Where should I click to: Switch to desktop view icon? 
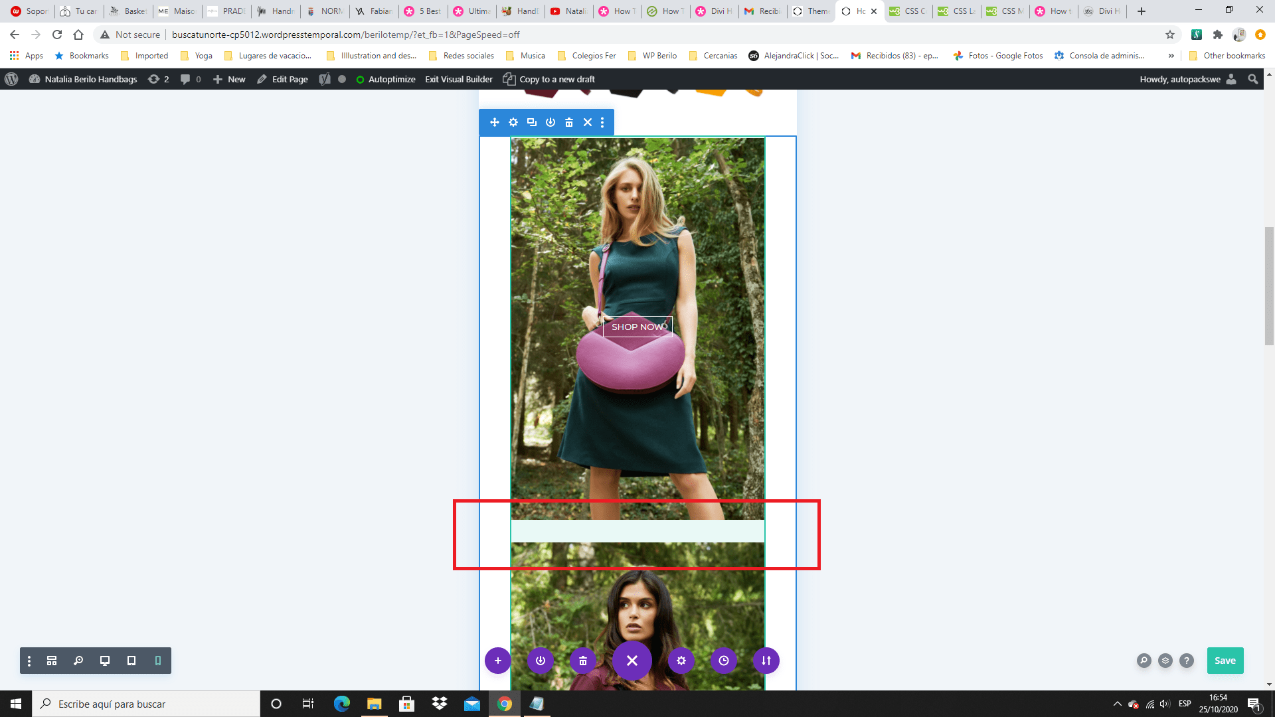(x=105, y=661)
